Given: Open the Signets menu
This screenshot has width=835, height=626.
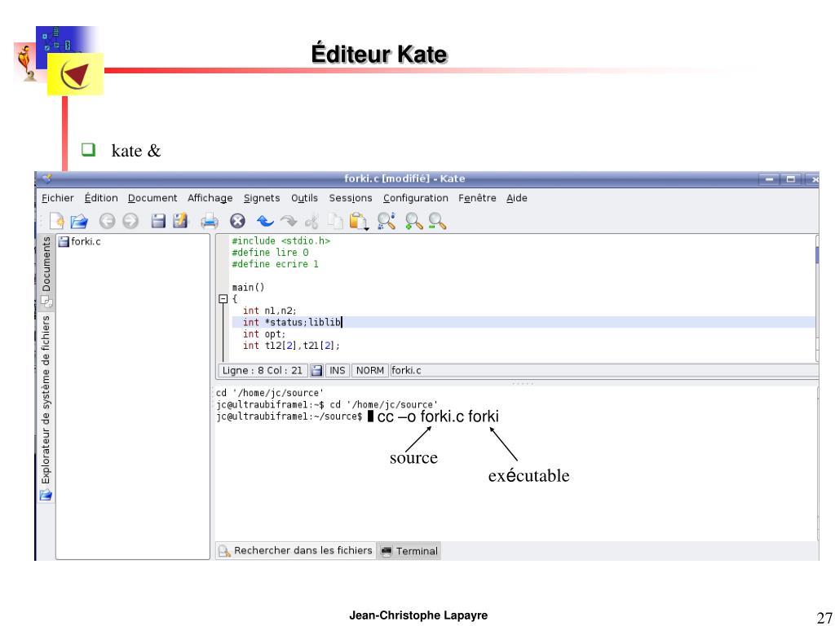Looking at the screenshot, I should coord(262,198).
